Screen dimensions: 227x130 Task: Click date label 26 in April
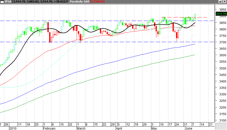[145, 125]
